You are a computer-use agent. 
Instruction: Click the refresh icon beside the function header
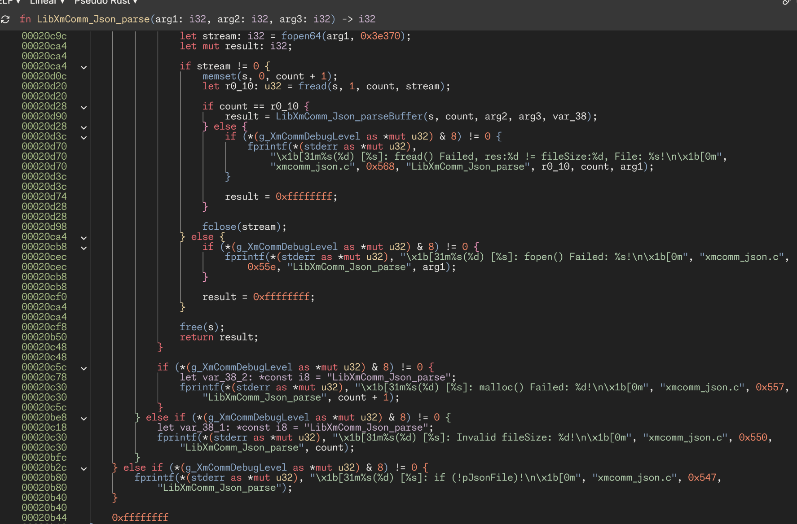coord(5,19)
